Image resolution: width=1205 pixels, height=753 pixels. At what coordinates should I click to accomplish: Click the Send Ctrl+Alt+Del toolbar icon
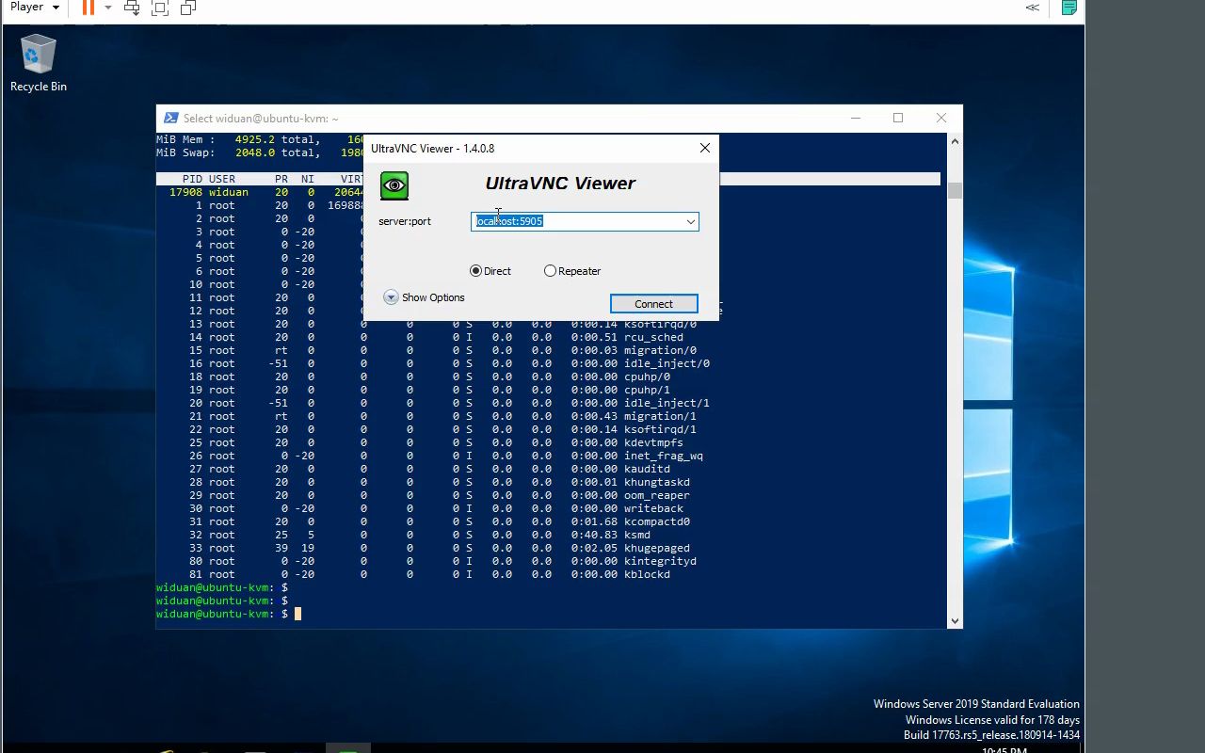(132, 8)
